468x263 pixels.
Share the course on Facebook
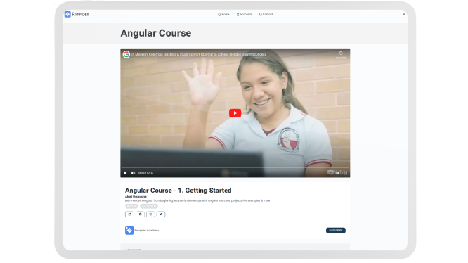(x=140, y=214)
